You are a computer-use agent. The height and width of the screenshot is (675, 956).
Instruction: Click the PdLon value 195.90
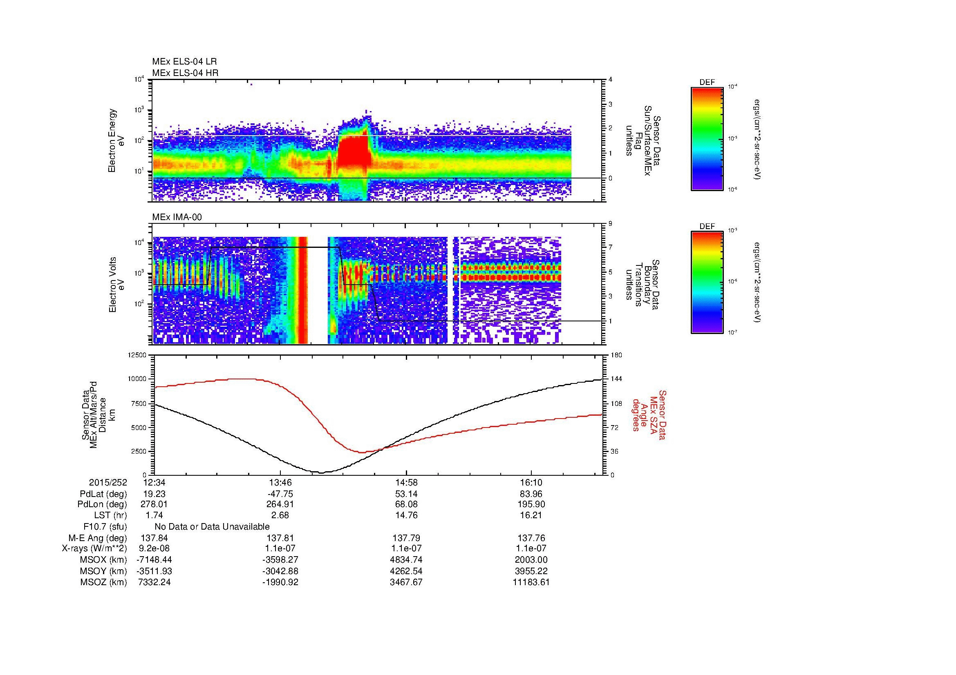532,504
